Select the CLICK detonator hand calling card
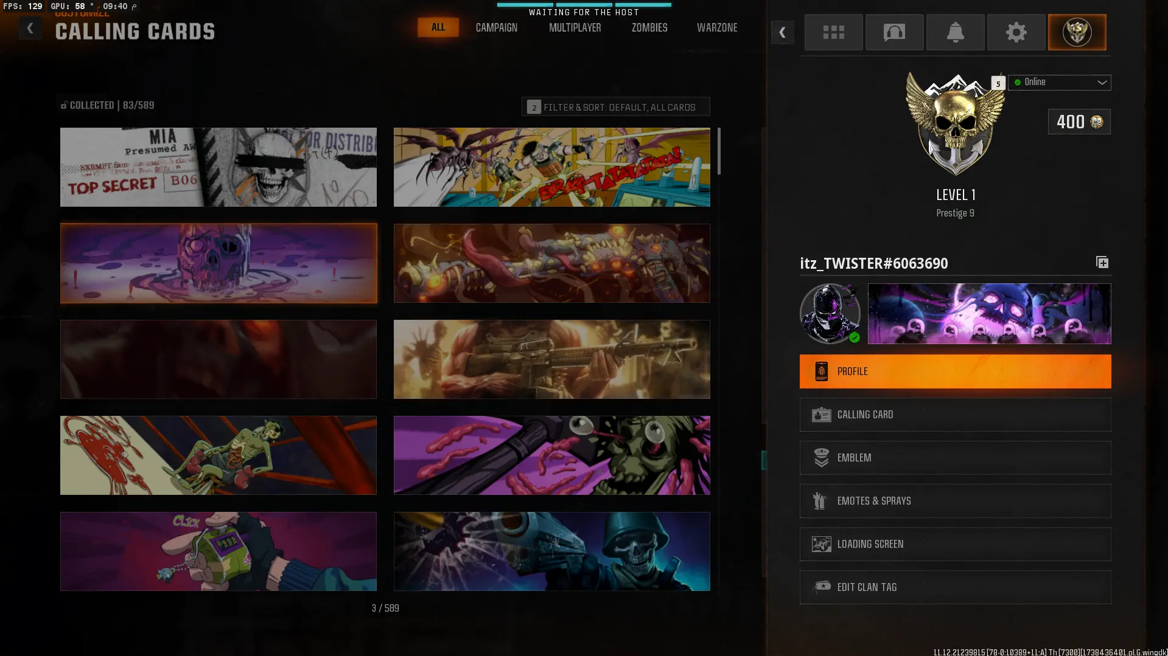This screenshot has width=1168, height=656. click(219, 551)
